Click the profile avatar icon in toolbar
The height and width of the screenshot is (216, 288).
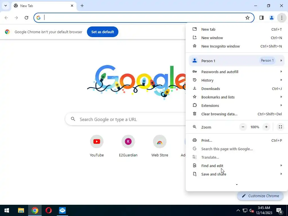click(x=271, y=18)
